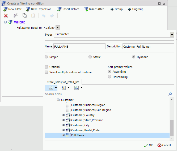
Task: Expand the Customer,Country tree node
Action: coord(63,115)
